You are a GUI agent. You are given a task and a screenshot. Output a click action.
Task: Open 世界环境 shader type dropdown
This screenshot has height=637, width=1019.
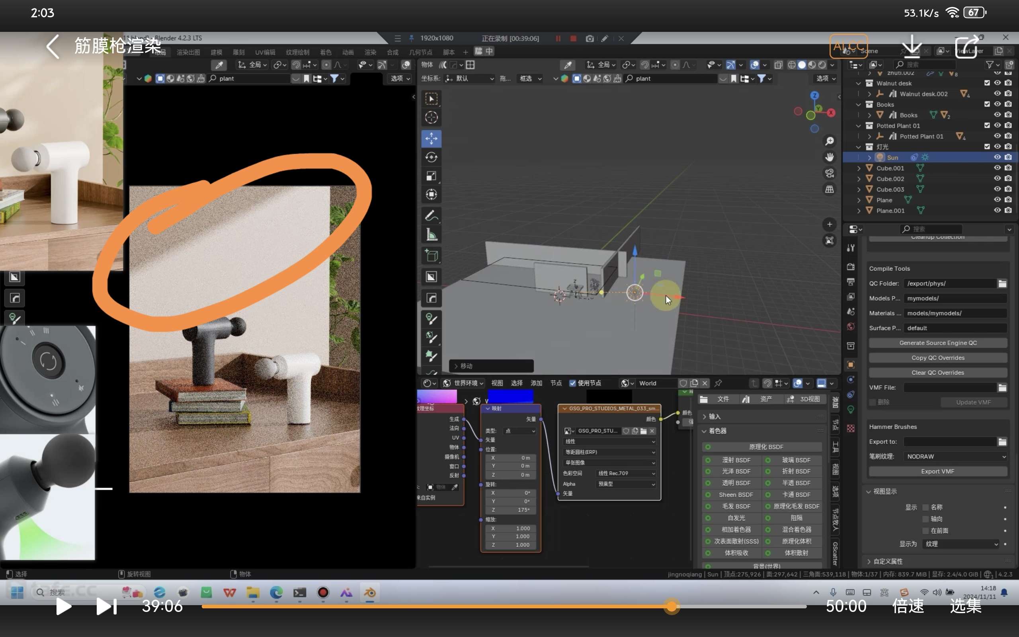[x=463, y=383]
